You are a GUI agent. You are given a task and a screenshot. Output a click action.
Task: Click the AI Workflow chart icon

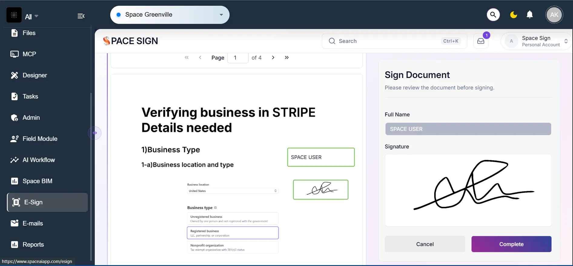click(x=14, y=160)
